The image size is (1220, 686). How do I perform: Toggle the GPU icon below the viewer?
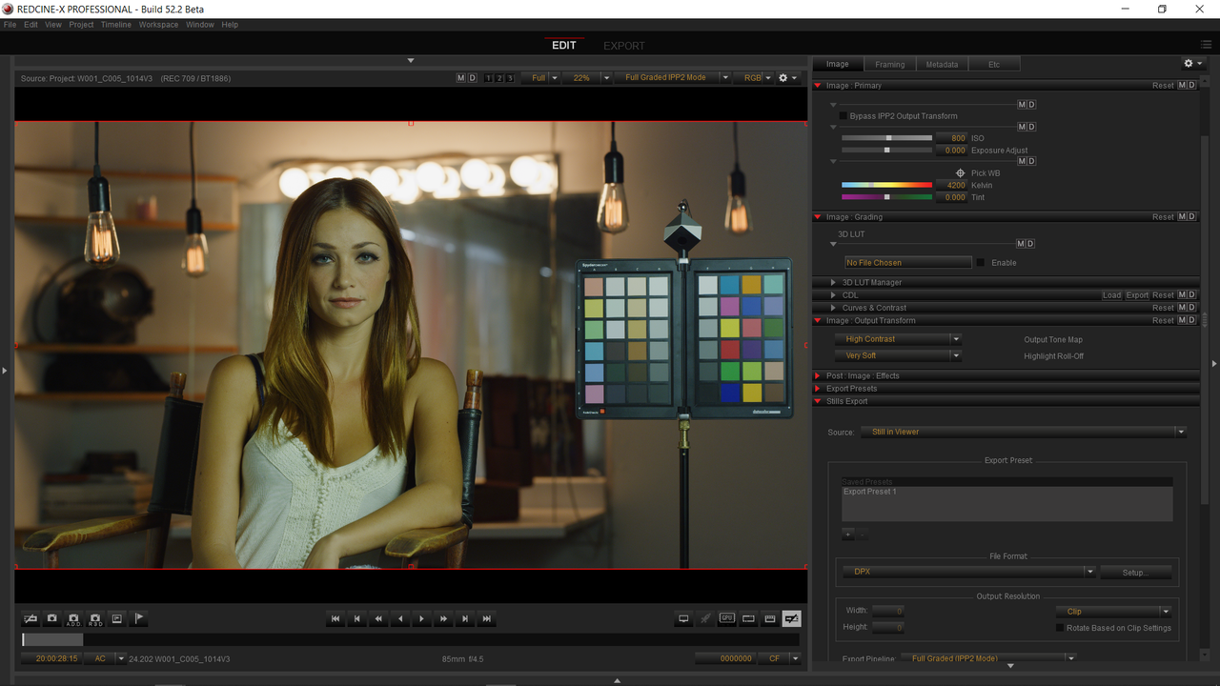pos(727,618)
